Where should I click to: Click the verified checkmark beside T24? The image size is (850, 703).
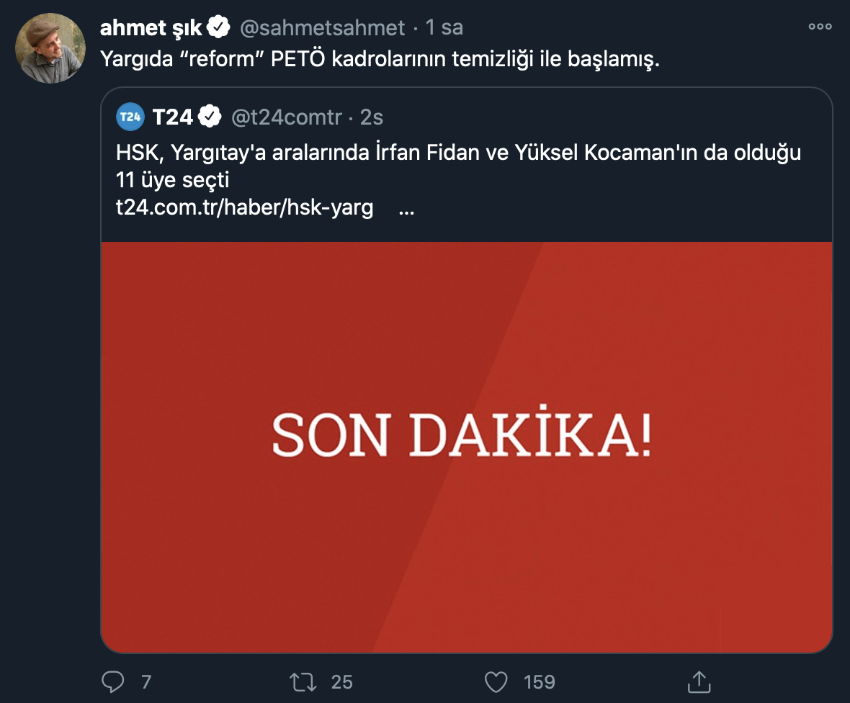209,115
